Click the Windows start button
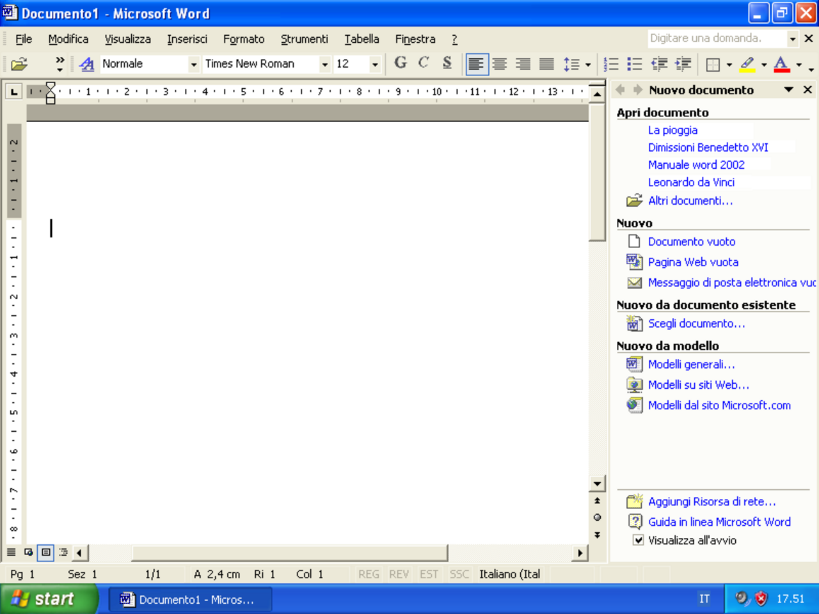This screenshot has height=614, width=819. click(x=49, y=599)
